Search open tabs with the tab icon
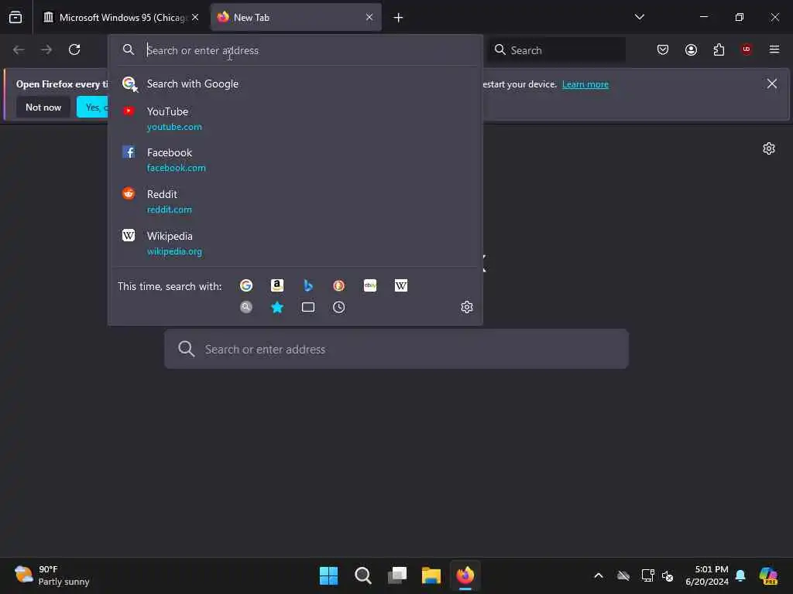Screen dimensions: 793x594 pos(308,307)
